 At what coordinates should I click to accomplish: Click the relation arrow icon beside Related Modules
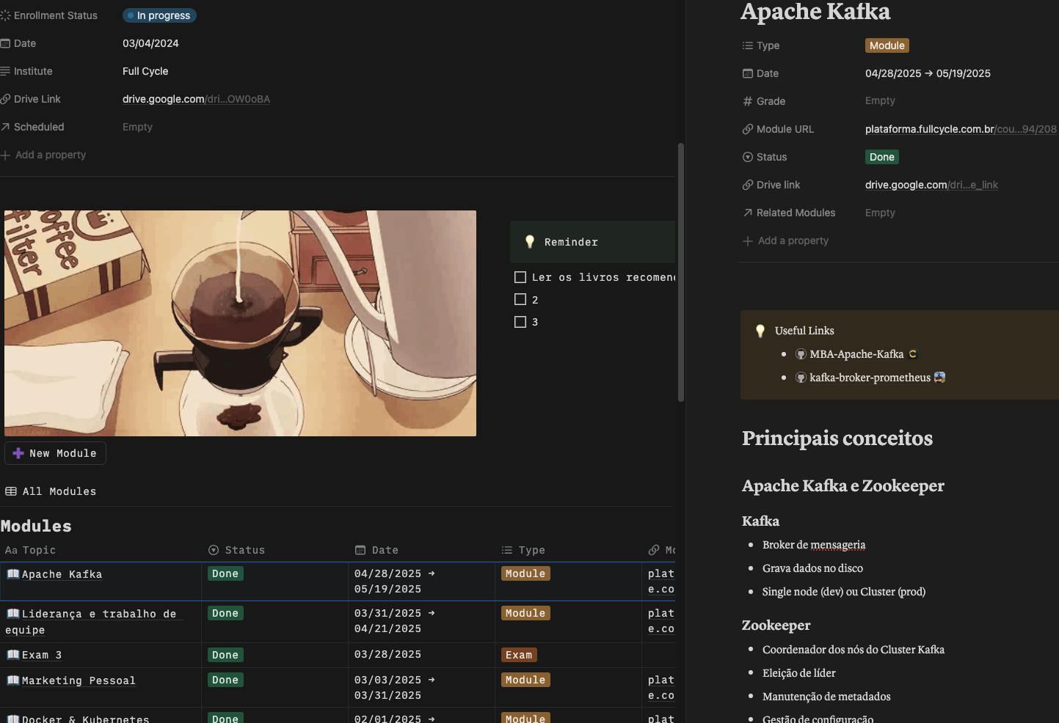pyautogui.click(x=748, y=213)
